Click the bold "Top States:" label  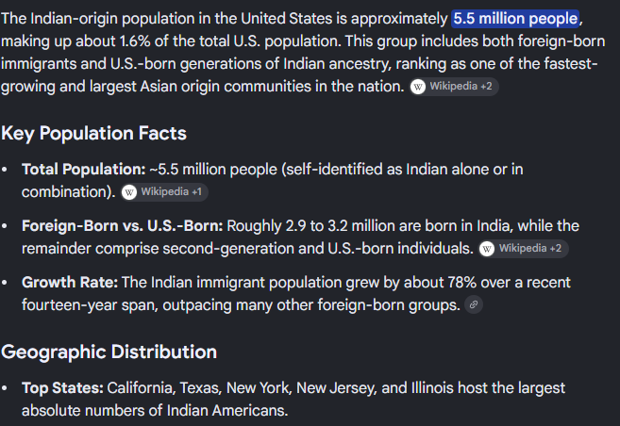[62, 387]
